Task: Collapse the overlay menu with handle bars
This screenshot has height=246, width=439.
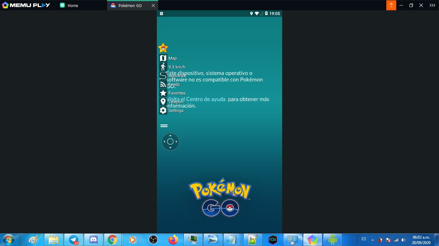Action: click(164, 126)
